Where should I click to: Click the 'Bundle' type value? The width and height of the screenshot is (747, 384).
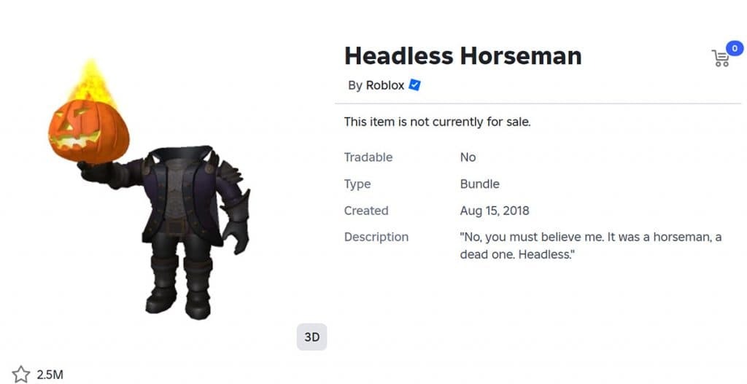[479, 184]
